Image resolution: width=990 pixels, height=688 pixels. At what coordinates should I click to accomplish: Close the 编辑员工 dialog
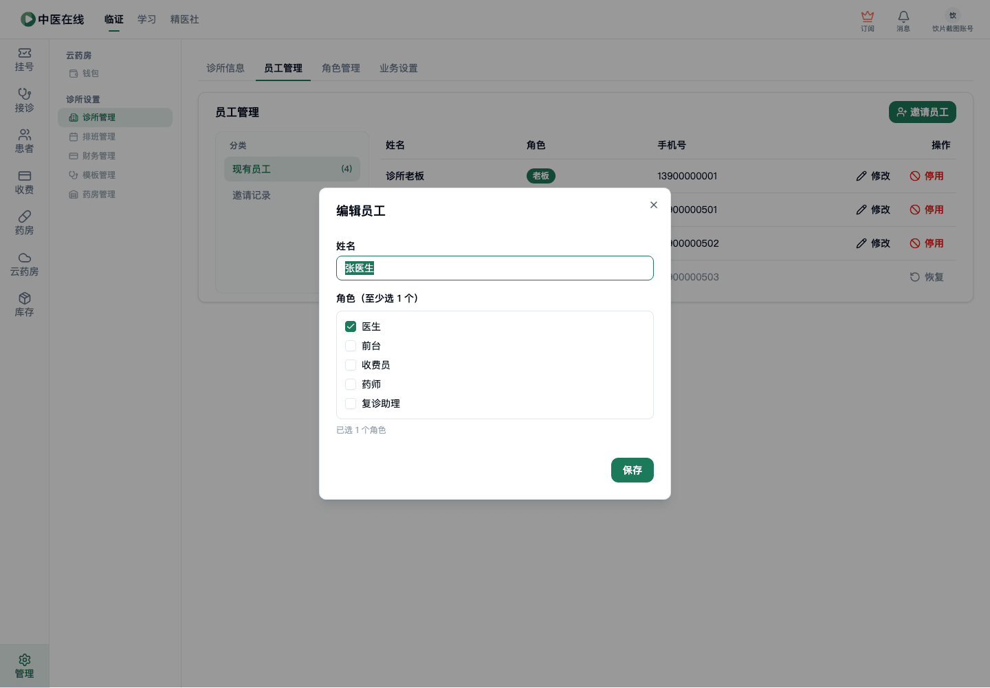[654, 205]
